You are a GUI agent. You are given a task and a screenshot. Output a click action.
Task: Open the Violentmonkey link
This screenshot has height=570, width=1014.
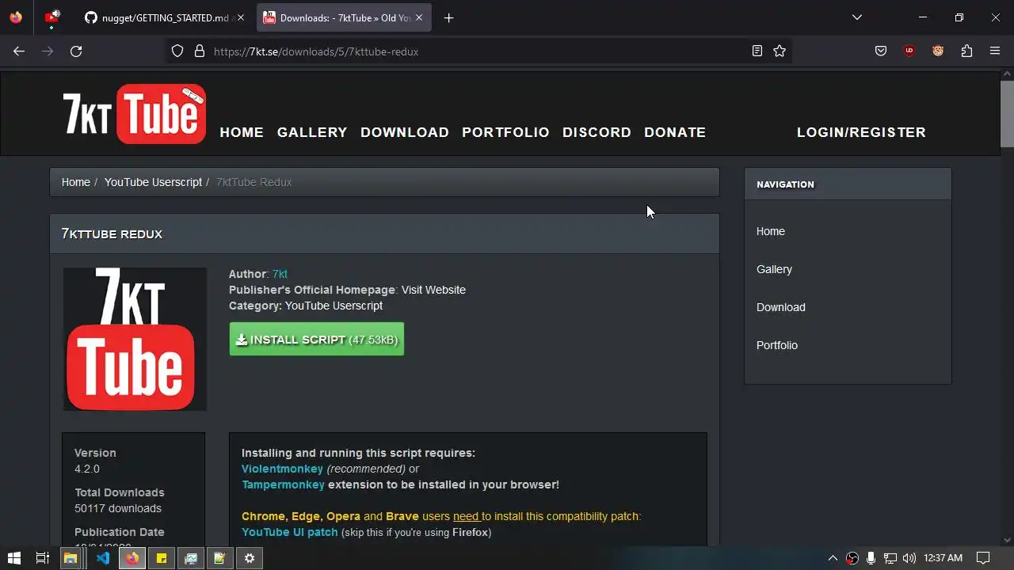click(x=282, y=469)
